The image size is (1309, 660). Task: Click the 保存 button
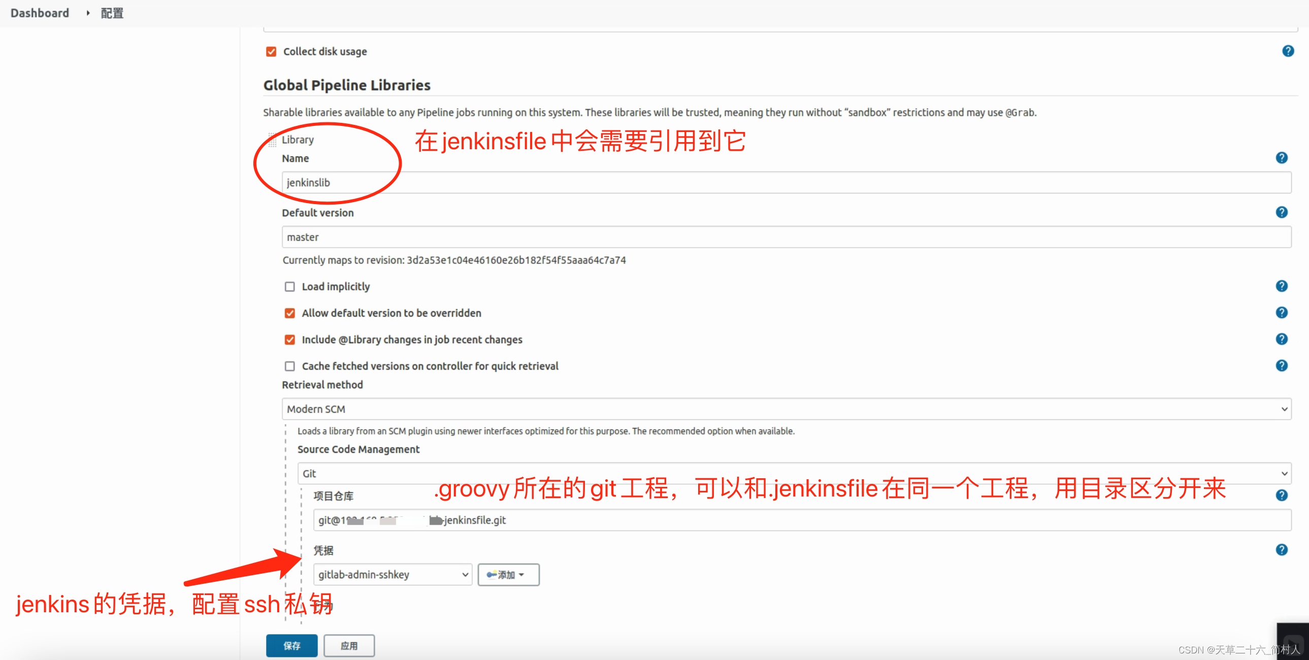[291, 645]
